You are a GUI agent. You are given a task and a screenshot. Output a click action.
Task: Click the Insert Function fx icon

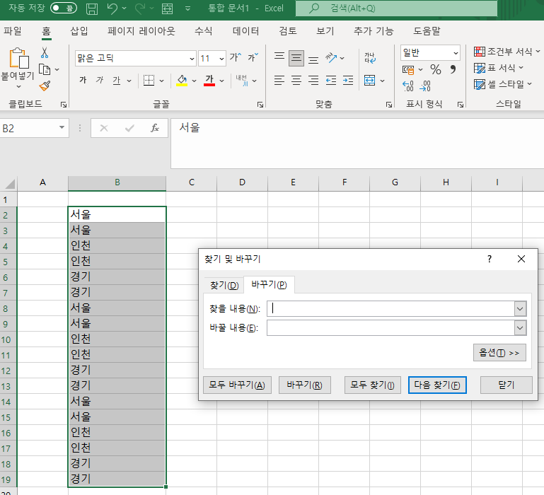(x=155, y=128)
